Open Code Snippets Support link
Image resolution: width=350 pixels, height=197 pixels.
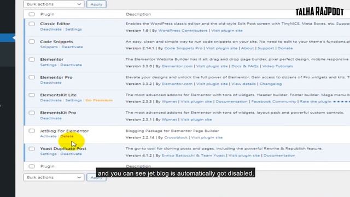click(266, 48)
